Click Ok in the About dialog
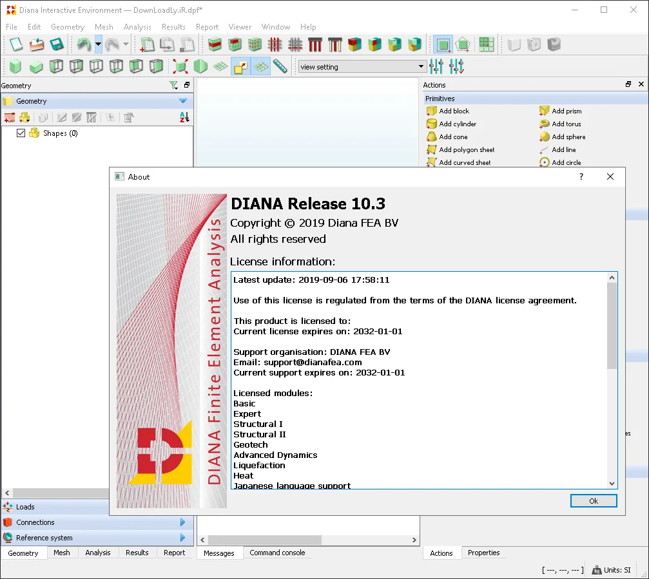The height and width of the screenshot is (579, 649). tap(594, 501)
